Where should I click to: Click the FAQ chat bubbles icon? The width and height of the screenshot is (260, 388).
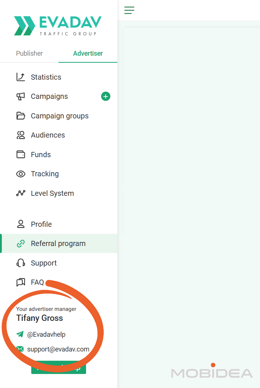tap(21, 282)
